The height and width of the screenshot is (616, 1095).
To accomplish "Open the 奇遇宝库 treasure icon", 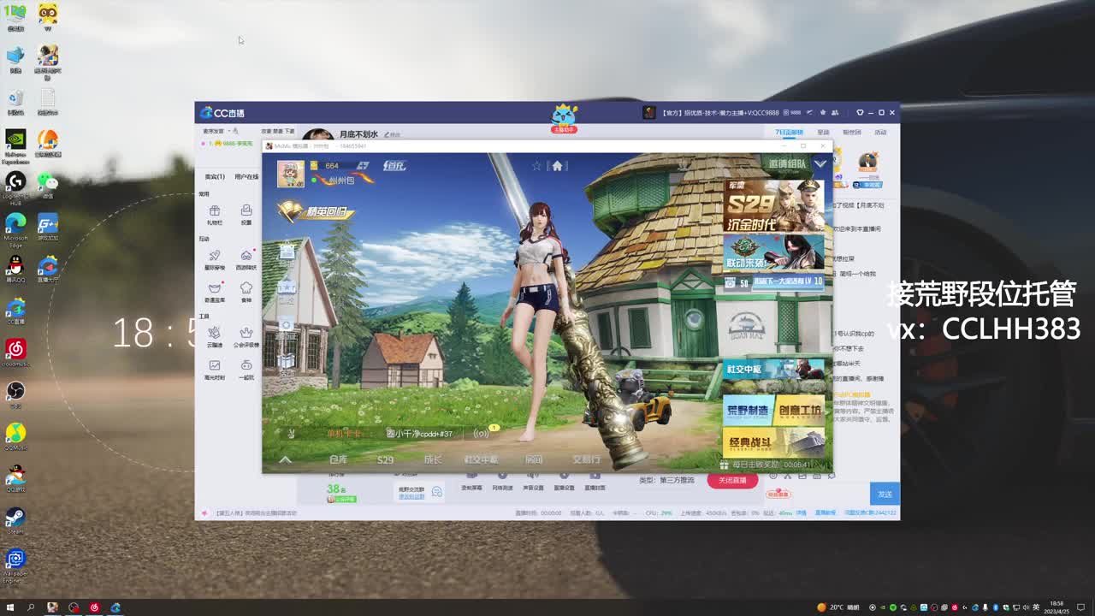I will coord(214,287).
